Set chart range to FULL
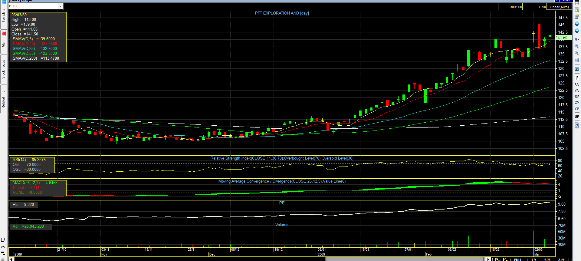581x261 pixels. (x=518, y=259)
